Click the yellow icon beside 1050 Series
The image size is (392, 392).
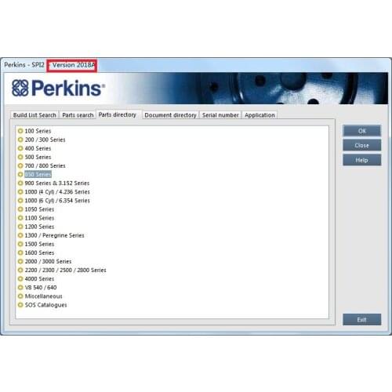pyautogui.click(x=20, y=209)
